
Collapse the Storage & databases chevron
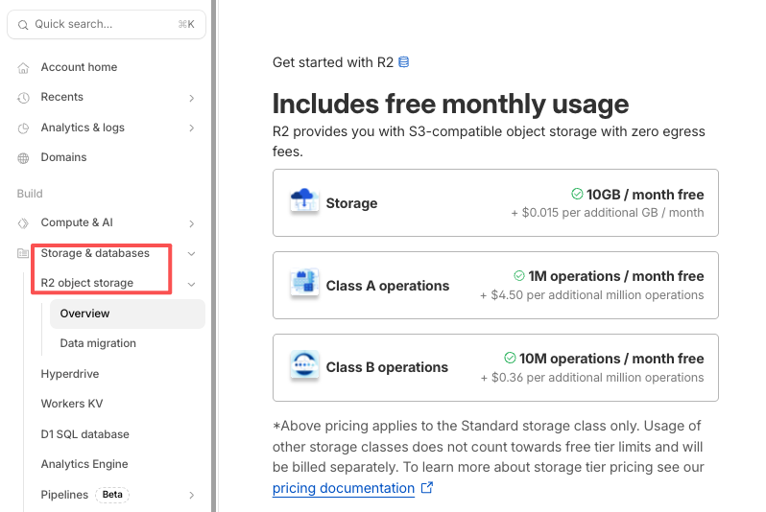(192, 254)
